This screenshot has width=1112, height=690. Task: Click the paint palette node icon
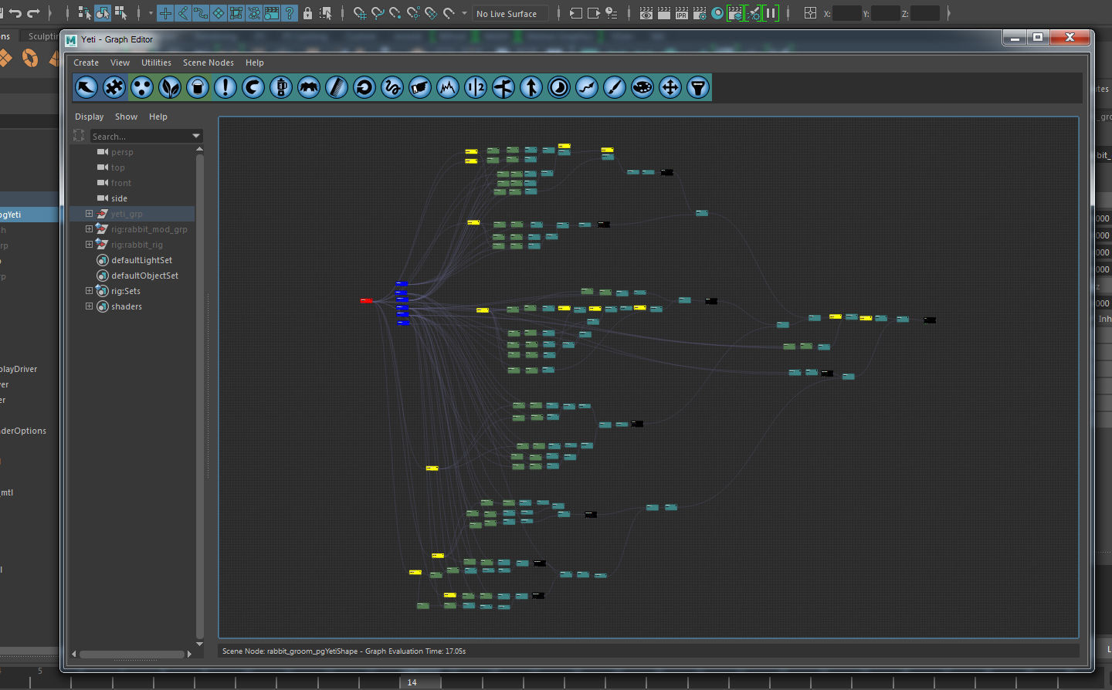642,87
